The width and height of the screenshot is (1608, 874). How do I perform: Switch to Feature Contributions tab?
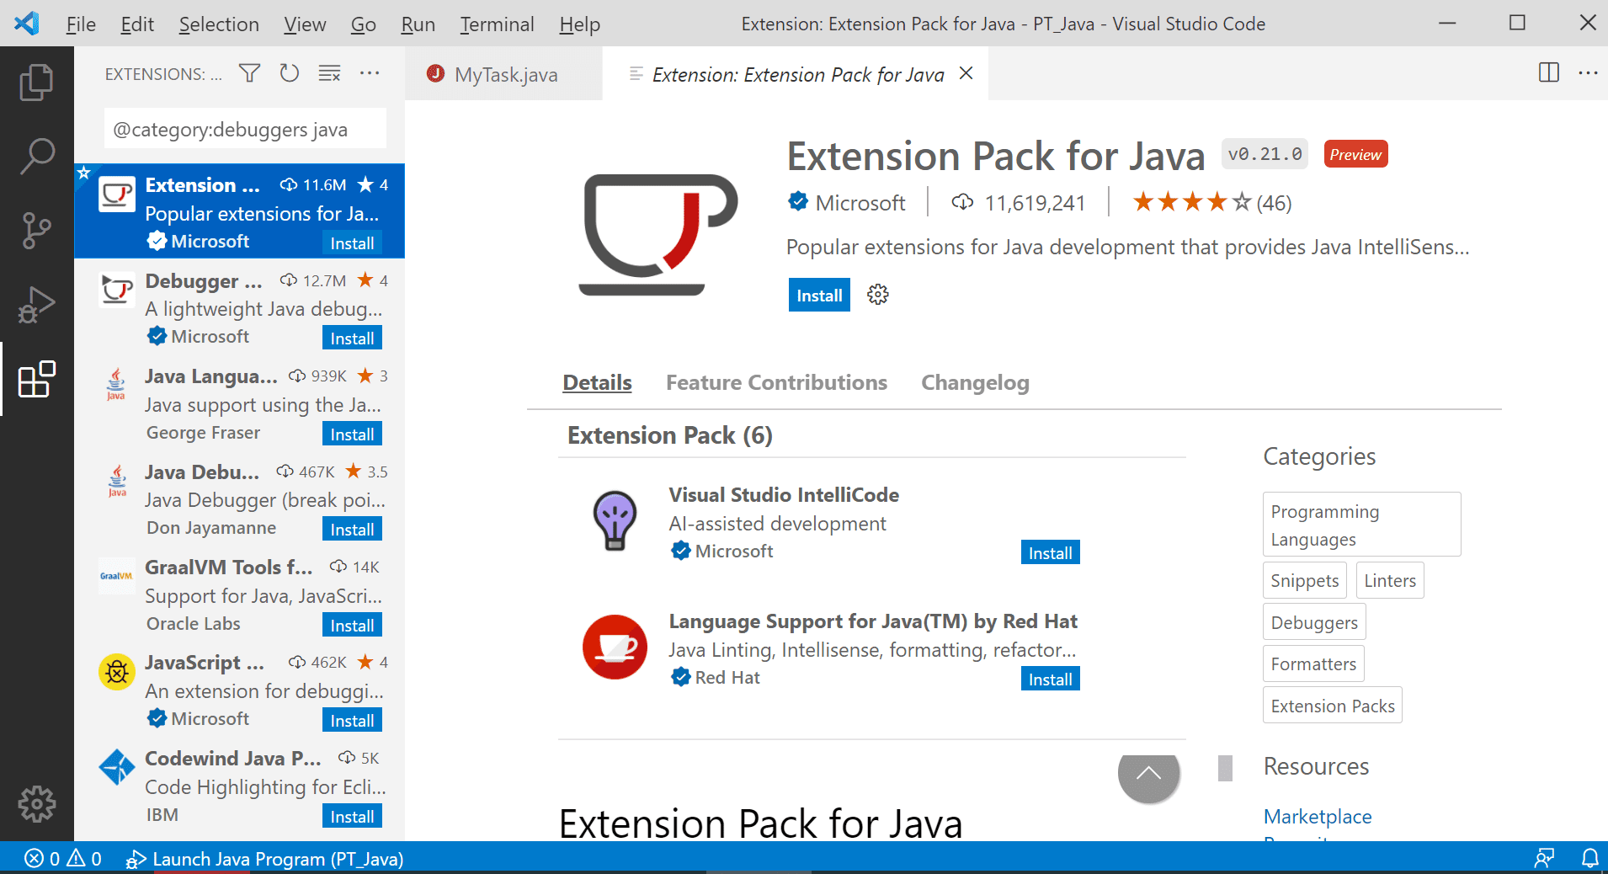pyautogui.click(x=776, y=382)
